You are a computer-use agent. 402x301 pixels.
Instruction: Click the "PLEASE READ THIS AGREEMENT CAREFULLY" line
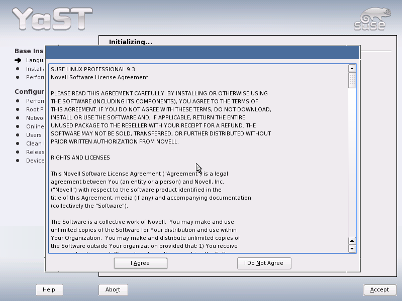click(x=159, y=93)
